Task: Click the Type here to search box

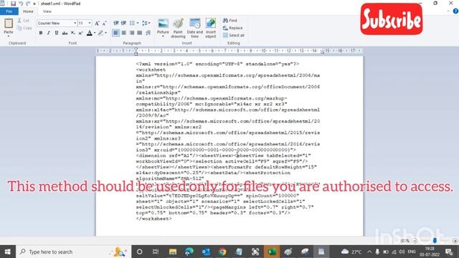Action: 73,252
